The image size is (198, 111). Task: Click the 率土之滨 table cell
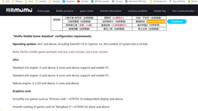tap(149, 29)
